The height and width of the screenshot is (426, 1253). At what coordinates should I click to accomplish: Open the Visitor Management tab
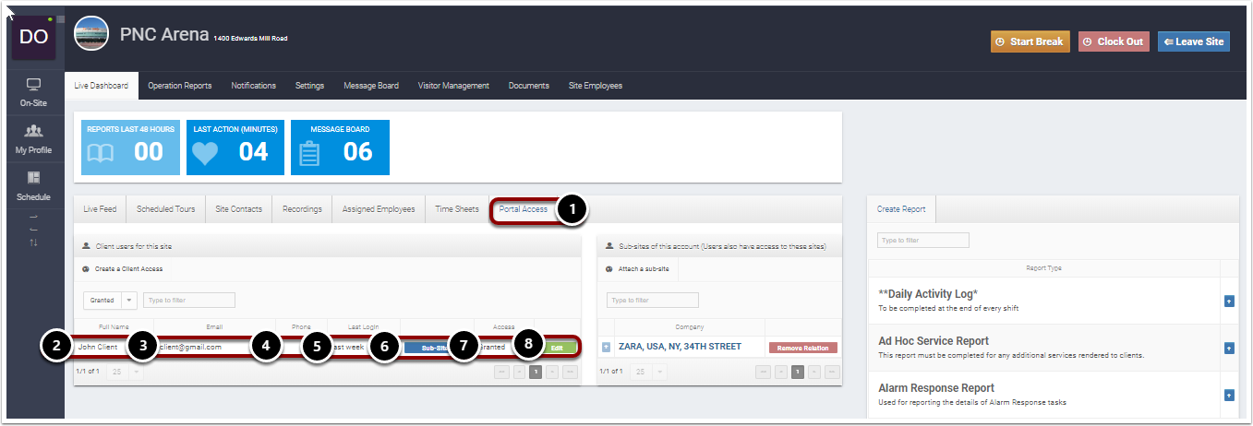click(x=453, y=86)
